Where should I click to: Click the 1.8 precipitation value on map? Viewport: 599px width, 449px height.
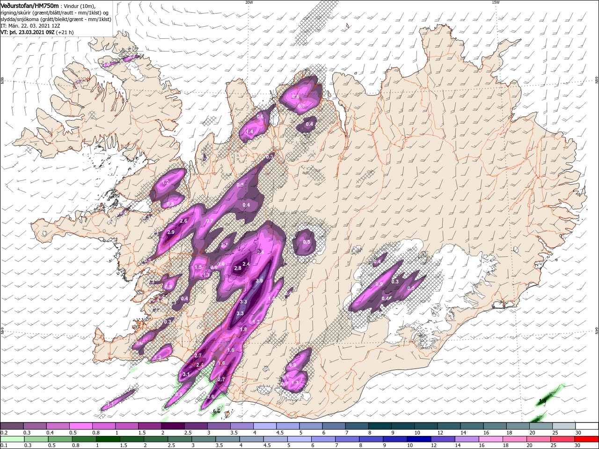243,329
